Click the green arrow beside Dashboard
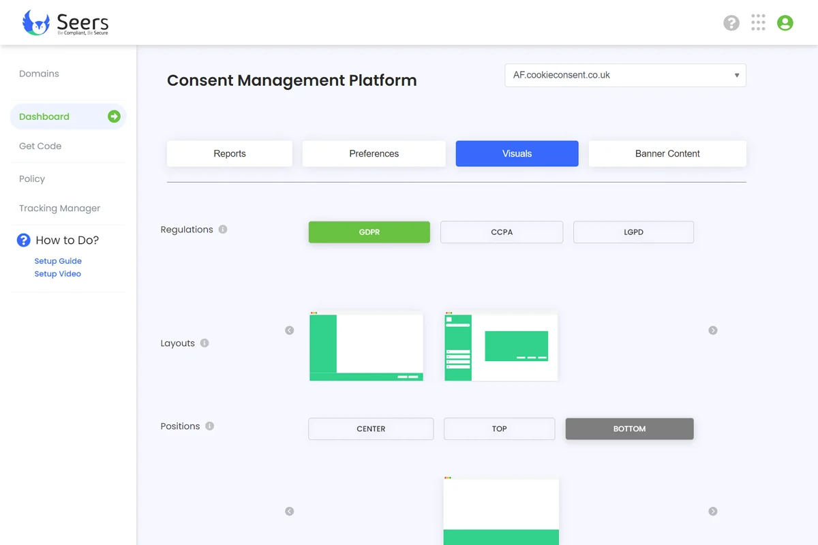 [114, 116]
